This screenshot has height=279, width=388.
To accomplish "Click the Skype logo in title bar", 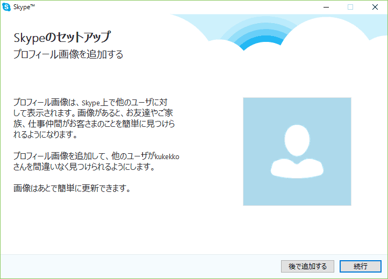I will click(6, 7).
